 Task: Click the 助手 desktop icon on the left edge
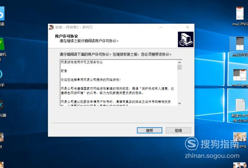(x=2, y=78)
